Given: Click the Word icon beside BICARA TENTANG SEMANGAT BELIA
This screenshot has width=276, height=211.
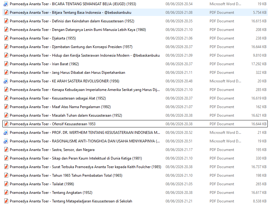Looking at the screenshot, I should (6, 4).
